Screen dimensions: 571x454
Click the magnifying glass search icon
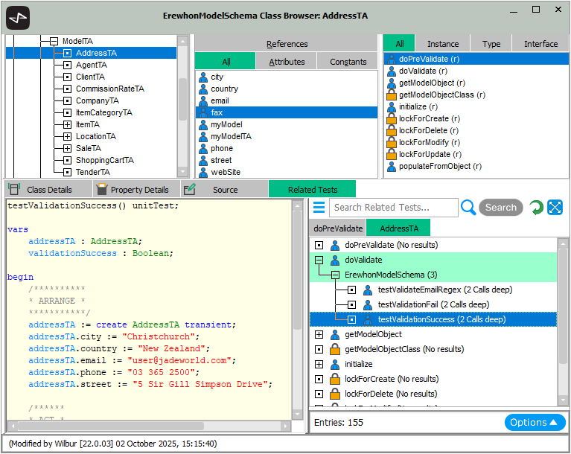(x=468, y=208)
